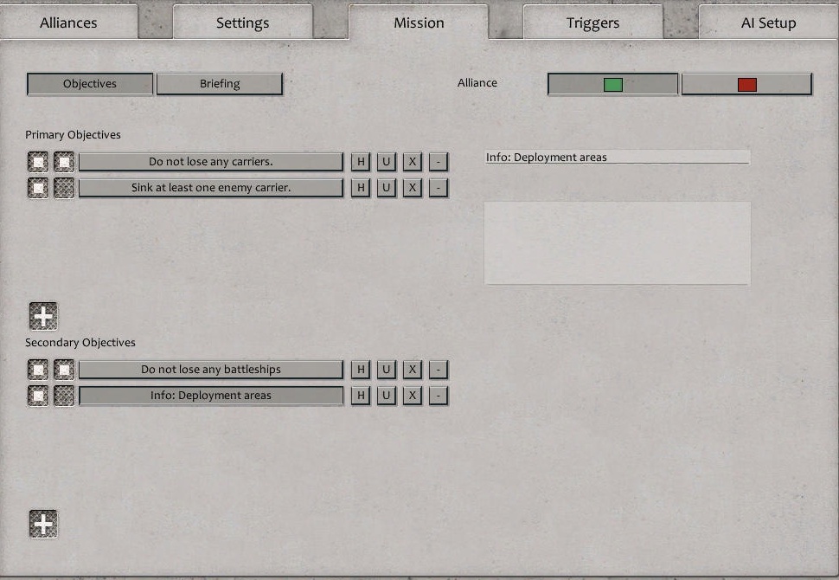Screen dimensions: 839x580
Task: Click X for 'Do not lose any carriers'
Action: 413,162
